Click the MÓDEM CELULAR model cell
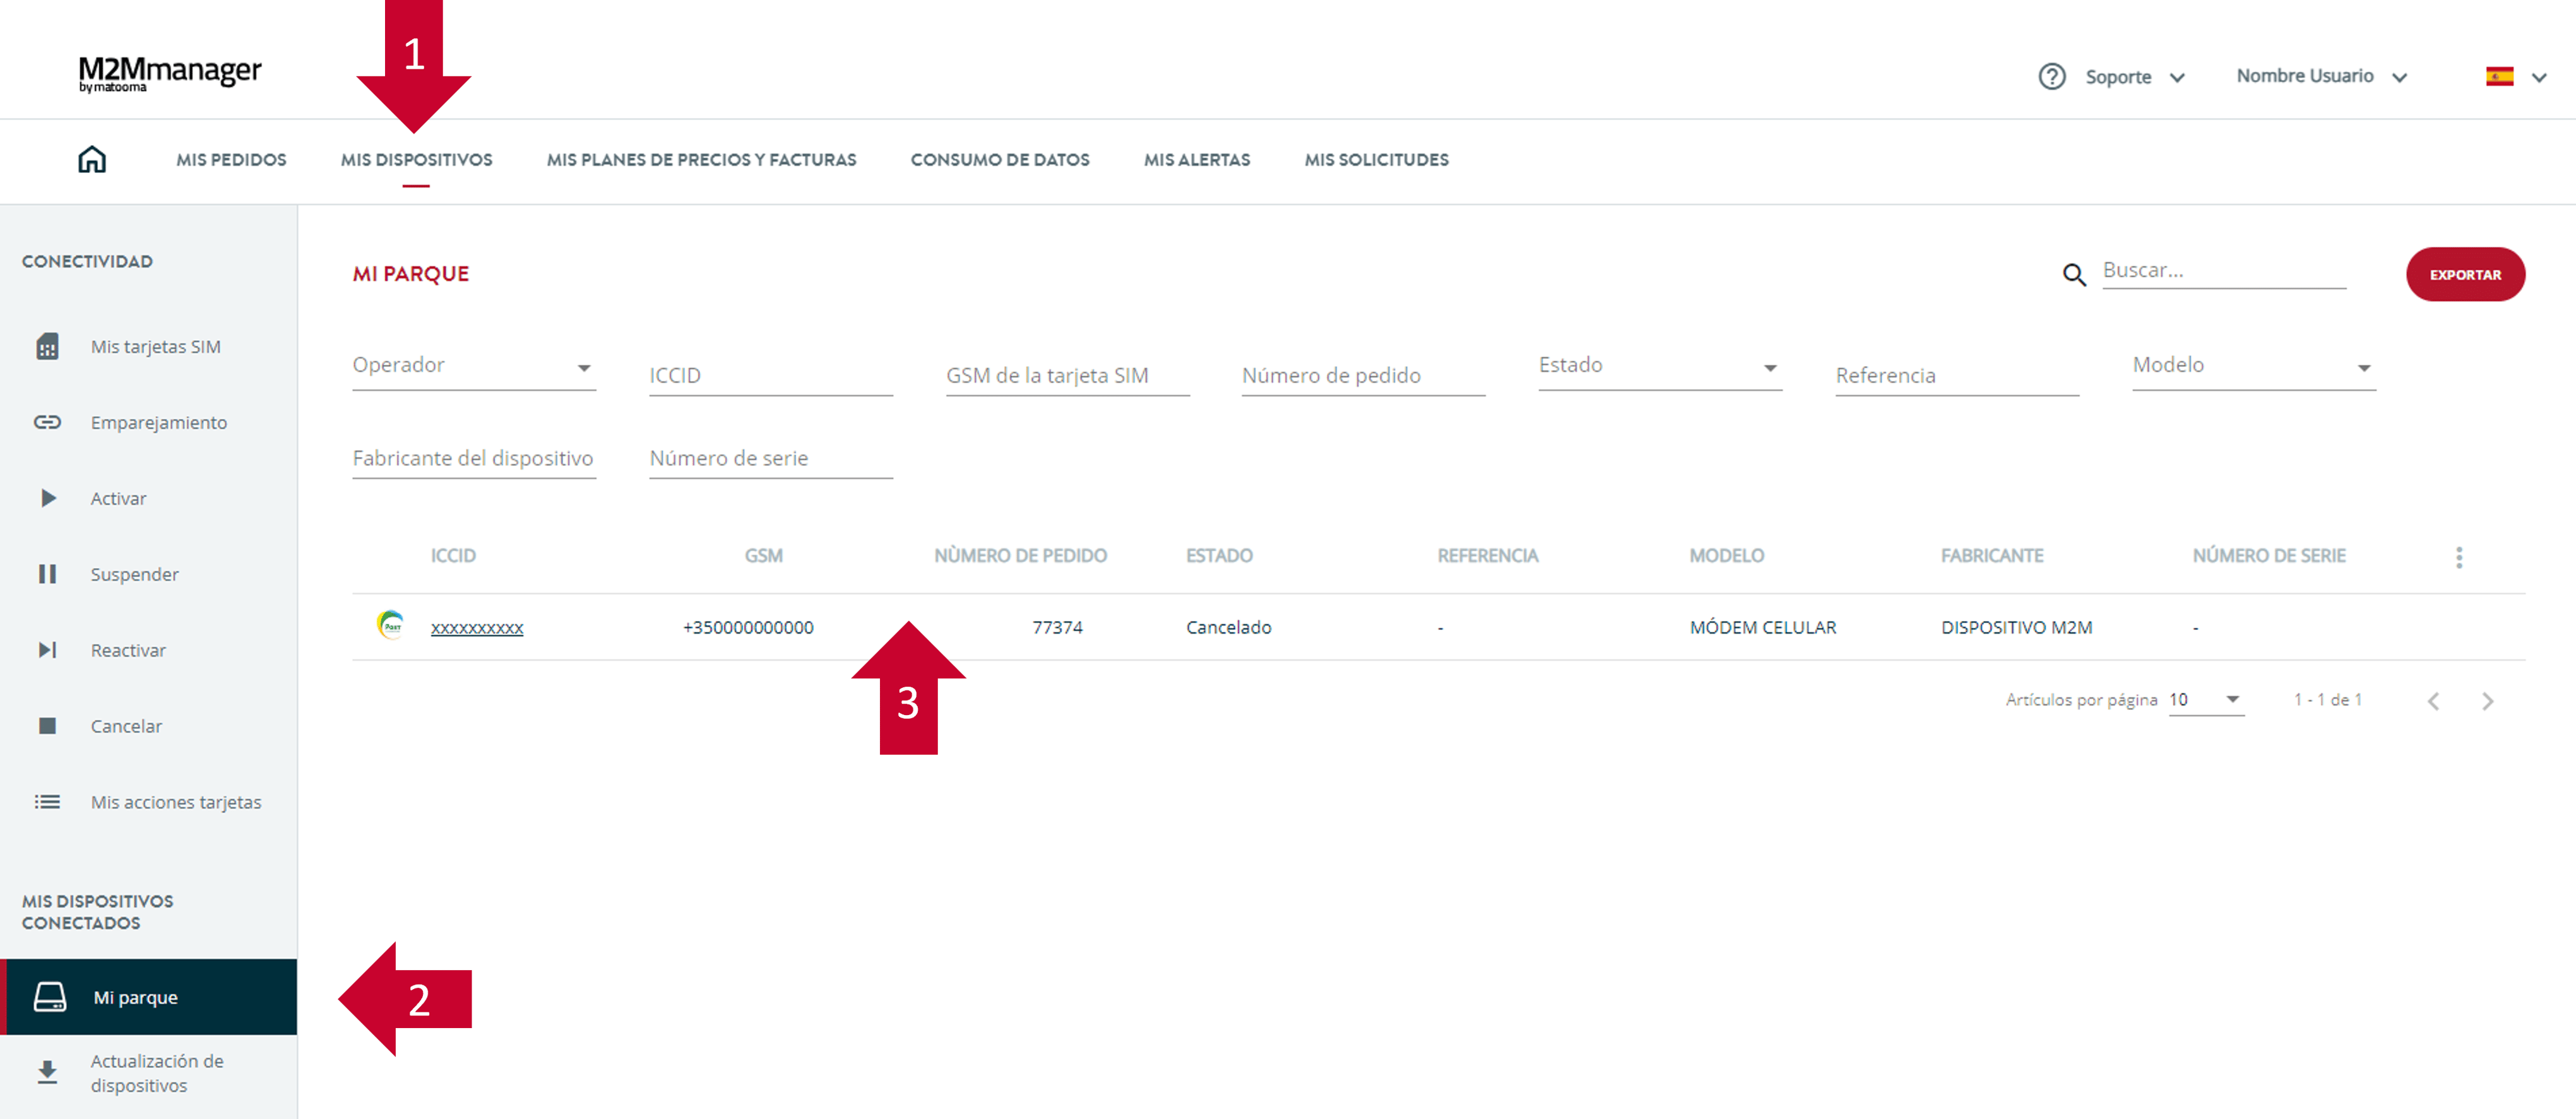This screenshot has width=2576, height=1119. click(1763, 628)
